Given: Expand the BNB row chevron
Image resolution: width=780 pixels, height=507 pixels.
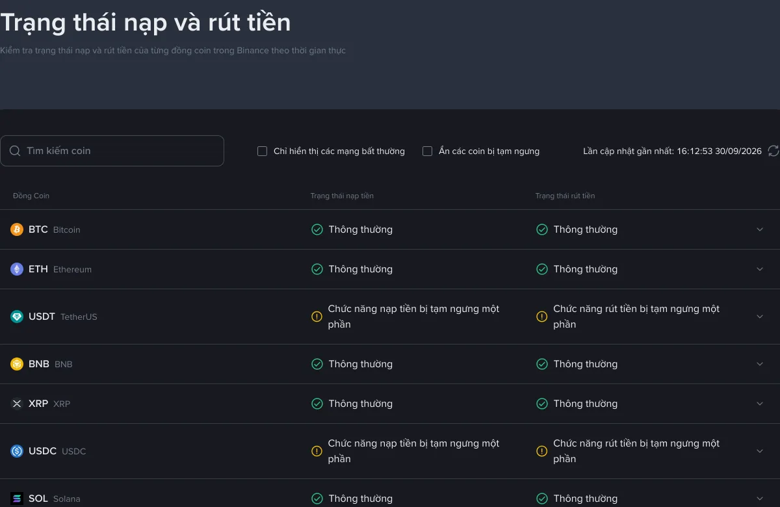Looking at the screenshot, I should tap(760, 364).
